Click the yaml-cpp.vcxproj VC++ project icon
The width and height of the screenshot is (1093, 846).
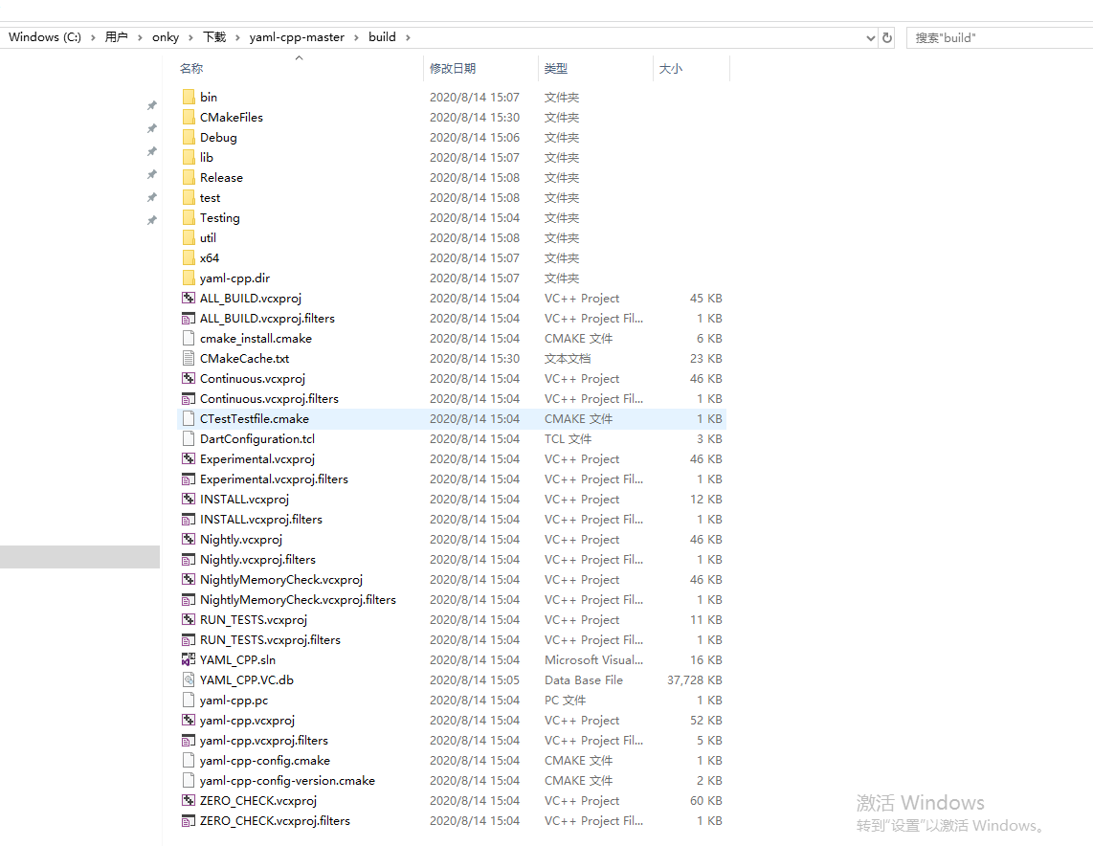188,720
